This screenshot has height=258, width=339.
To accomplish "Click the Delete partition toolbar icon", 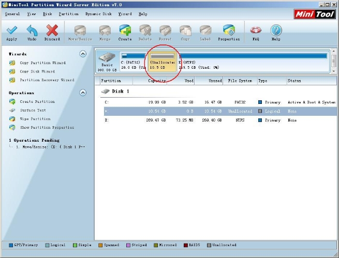I will coord(145,31).
